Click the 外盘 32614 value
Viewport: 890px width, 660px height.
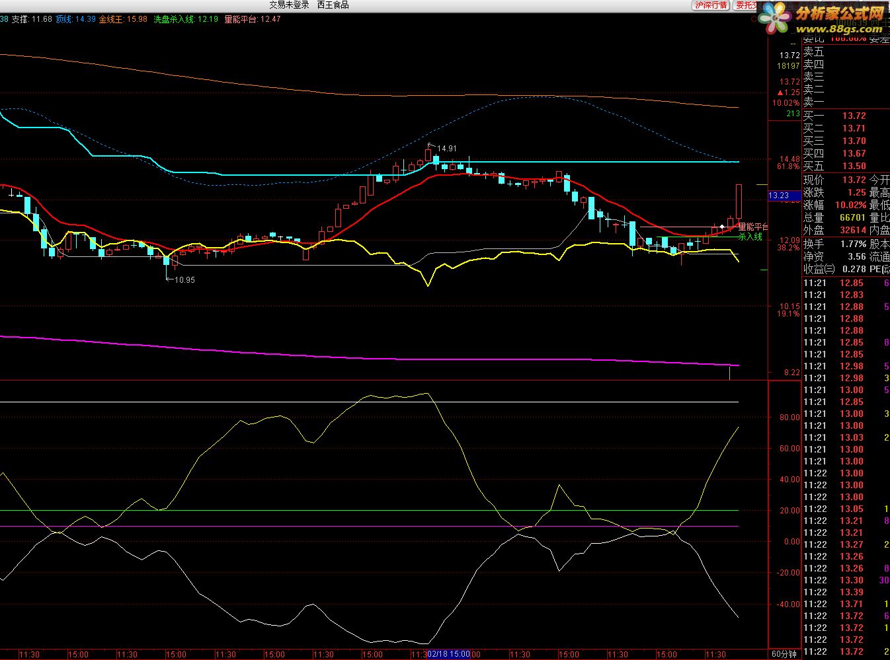(x=852, y=230)
